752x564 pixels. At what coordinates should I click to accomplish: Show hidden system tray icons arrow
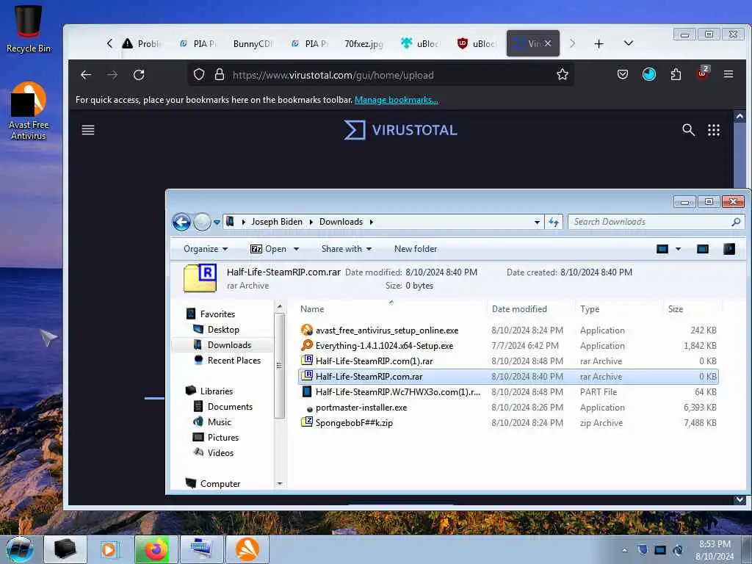[624, 550]
